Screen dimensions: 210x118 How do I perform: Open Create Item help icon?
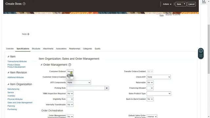point(24,4)
